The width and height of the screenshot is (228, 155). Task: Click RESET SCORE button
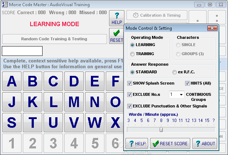(170, 143)
